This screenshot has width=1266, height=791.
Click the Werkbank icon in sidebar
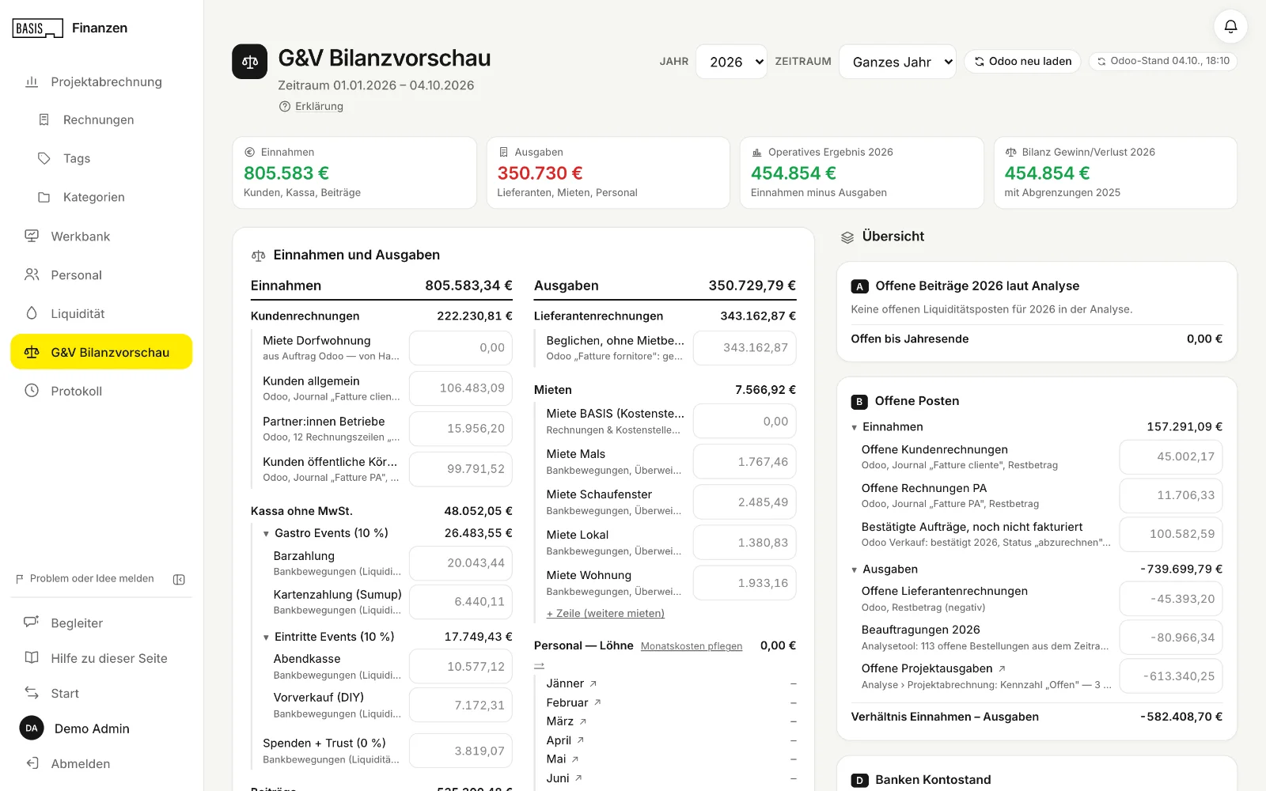tap(32, 236)
